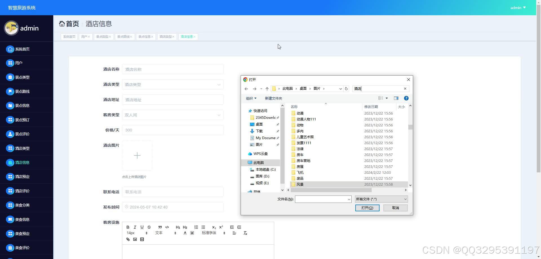This screenshot has width=541, height=259.
Task: Click the 联系电话 input field
Action: [x=173, y=192]
